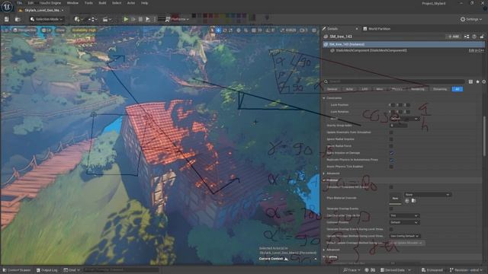Enable Async Physics Tick Enabled checkbox
This screenshot has height=274, width=488.
coord(391,167)
